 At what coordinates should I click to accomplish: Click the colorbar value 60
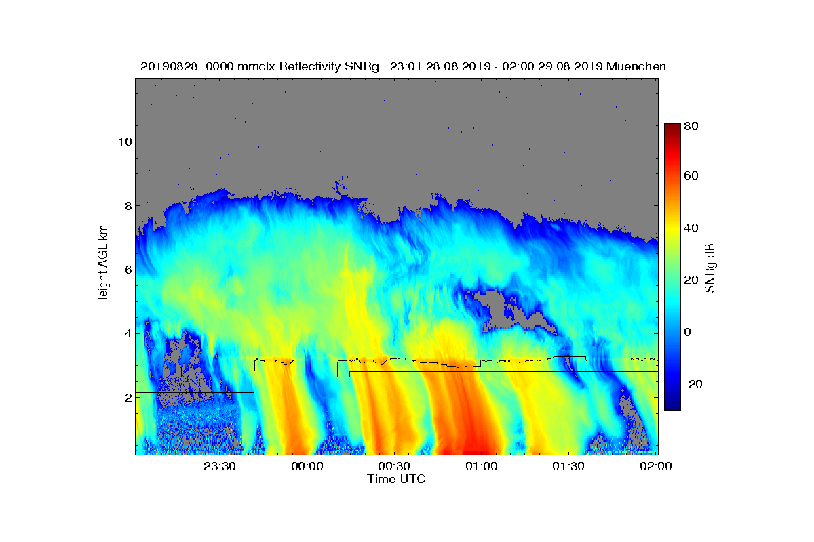click(693, 176)
